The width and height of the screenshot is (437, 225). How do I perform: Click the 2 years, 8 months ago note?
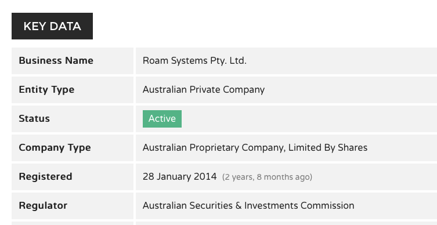(x=267, y=177)
